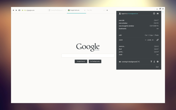Click the Google Search button
The image size is (176, 110).
pyautogui.click(x=81, y=61)
